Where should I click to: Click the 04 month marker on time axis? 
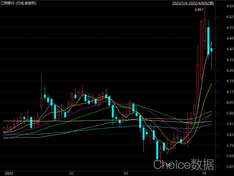point(204,173)
